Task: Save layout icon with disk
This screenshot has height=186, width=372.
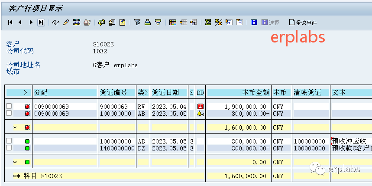Action: (194, 23)
